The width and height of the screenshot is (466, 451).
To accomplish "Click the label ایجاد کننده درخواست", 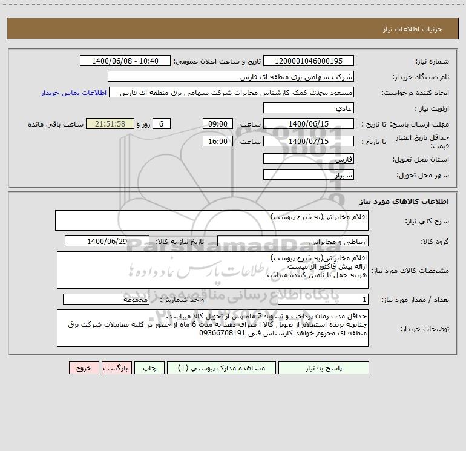I will [415, 93].
